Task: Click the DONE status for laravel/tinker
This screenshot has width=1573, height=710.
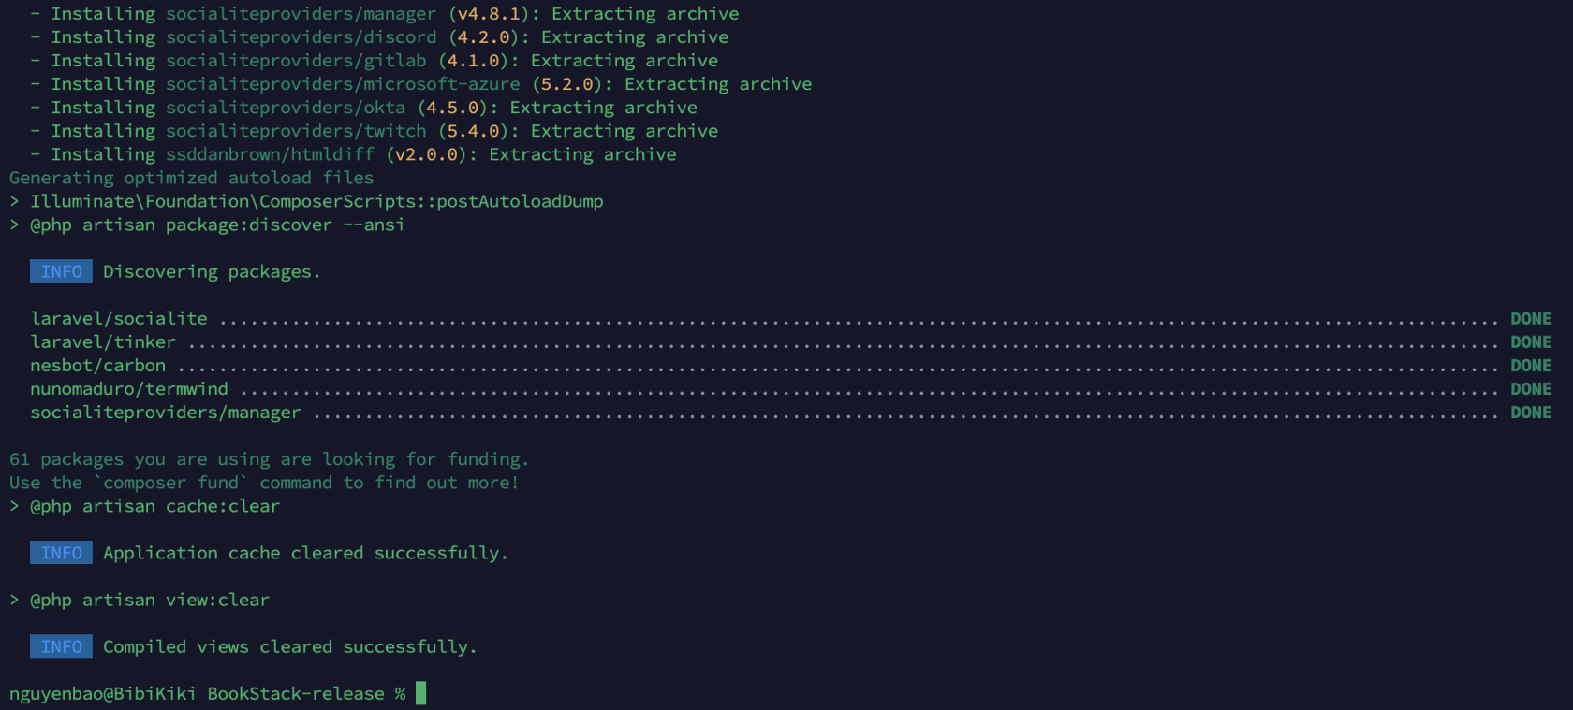Action: point(1530,342)
